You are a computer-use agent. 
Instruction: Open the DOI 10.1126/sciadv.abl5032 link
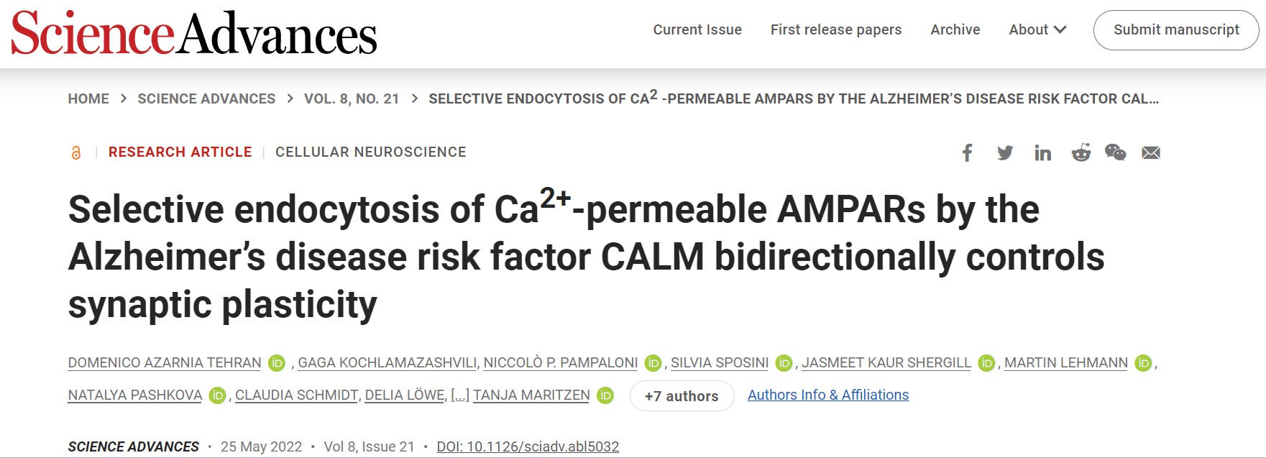[x=528, y=446]
